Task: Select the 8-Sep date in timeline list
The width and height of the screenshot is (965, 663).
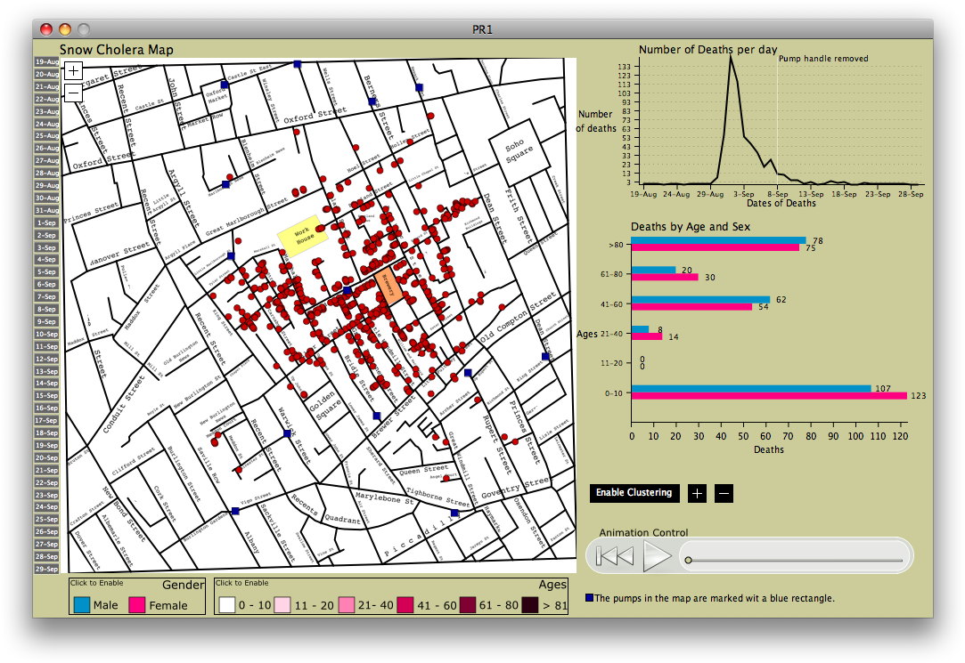Action: pos(46,309)
